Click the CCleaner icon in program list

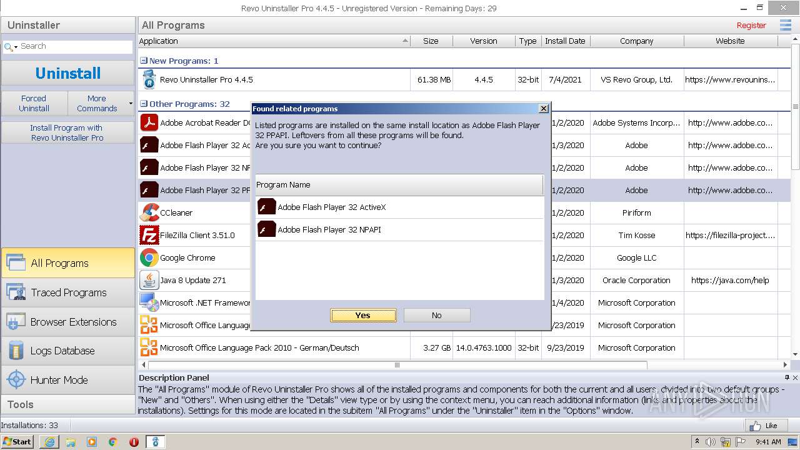pos(149,212)
